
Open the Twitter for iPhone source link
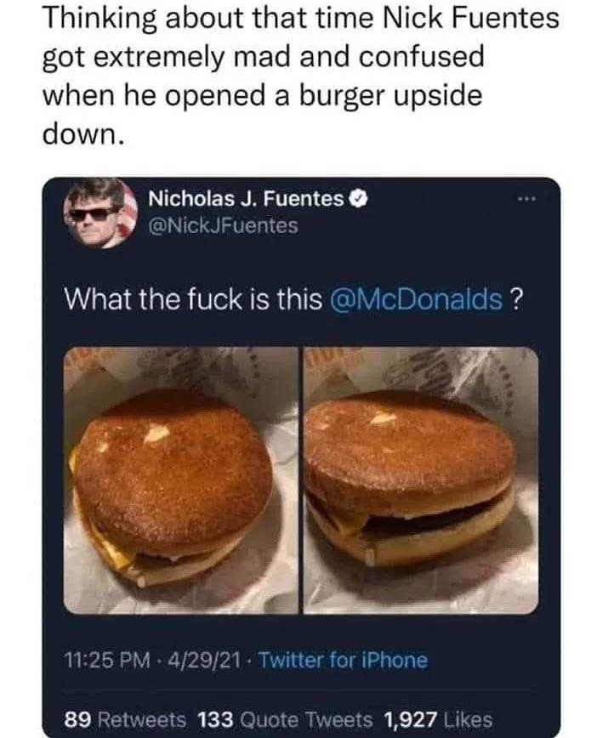pyautogui.click(x=344, y=660)
